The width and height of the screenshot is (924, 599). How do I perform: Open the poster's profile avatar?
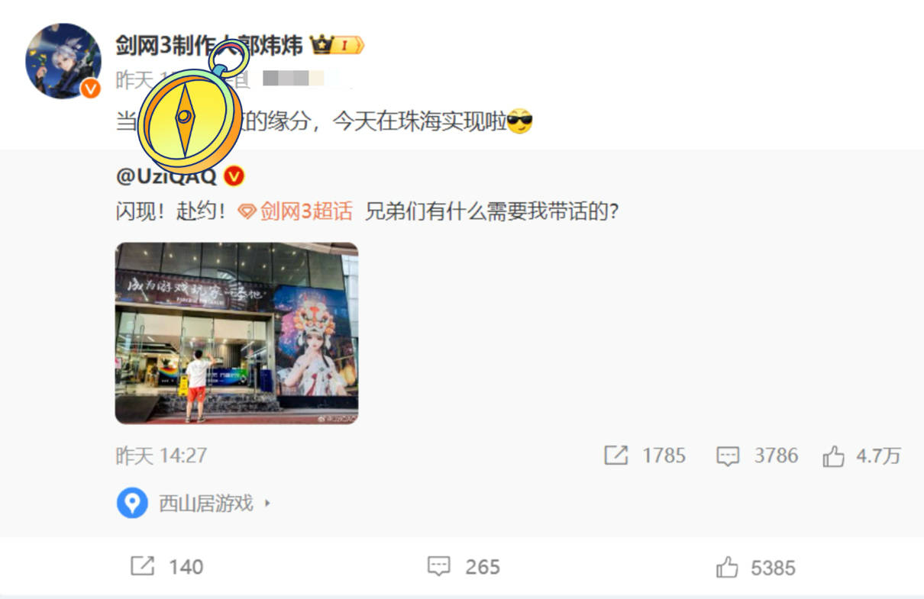(x=63, y=60)
